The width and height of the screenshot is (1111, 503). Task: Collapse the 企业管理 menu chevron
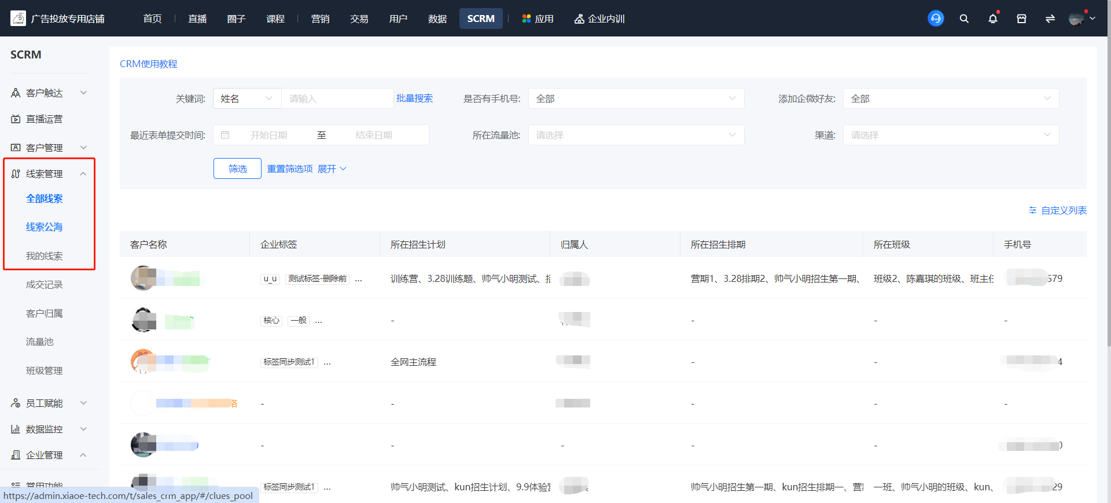[x=83, y=455]
